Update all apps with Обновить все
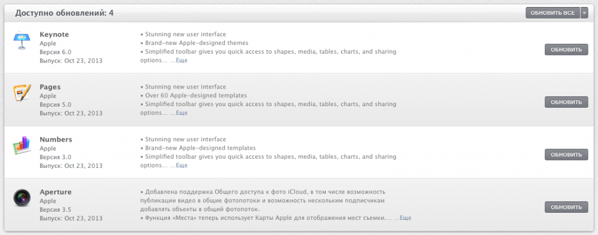This screenshot has width=598, height=235. [x=552, y=13]
